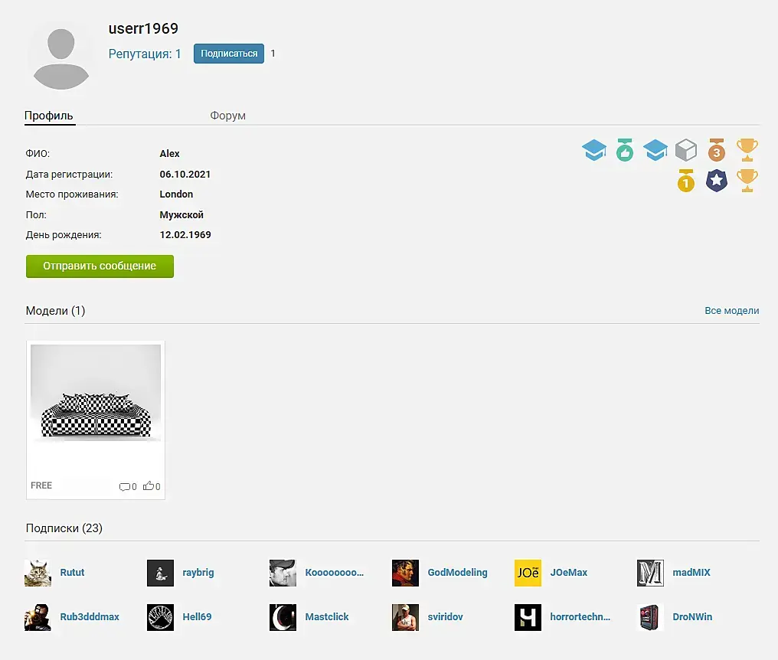
Task: Open the GodModeling profile link
Action: [457, 572]
